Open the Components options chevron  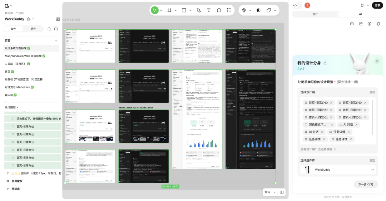click(250, 11)
